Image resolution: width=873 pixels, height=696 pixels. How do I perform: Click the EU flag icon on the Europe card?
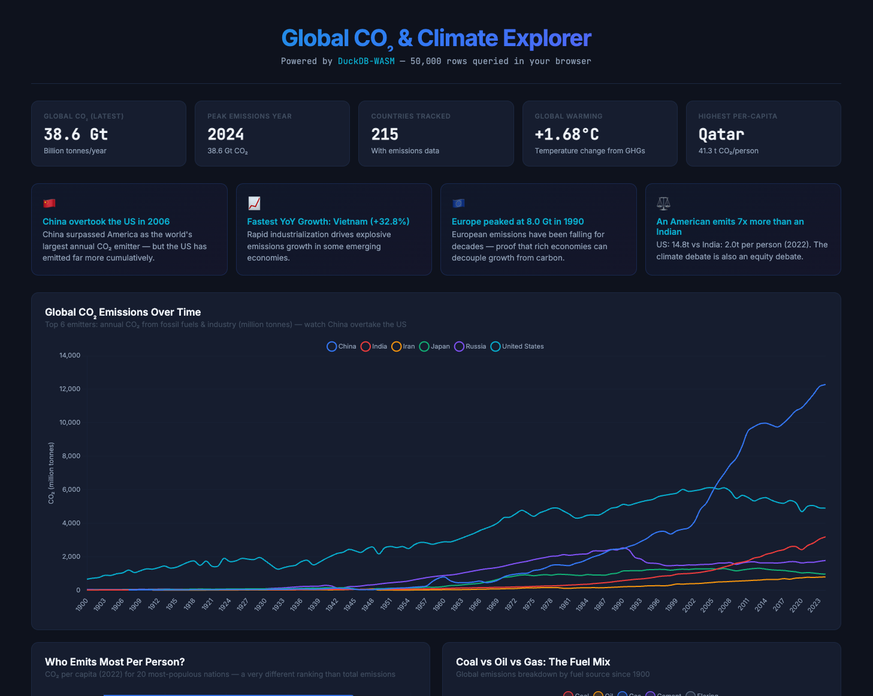pos(458,203)
